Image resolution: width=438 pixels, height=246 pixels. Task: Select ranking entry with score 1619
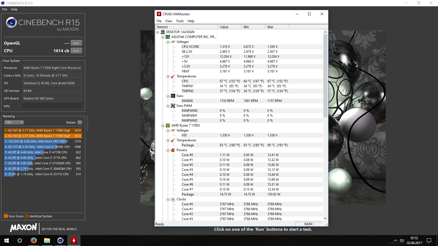(x=43, y=130)
